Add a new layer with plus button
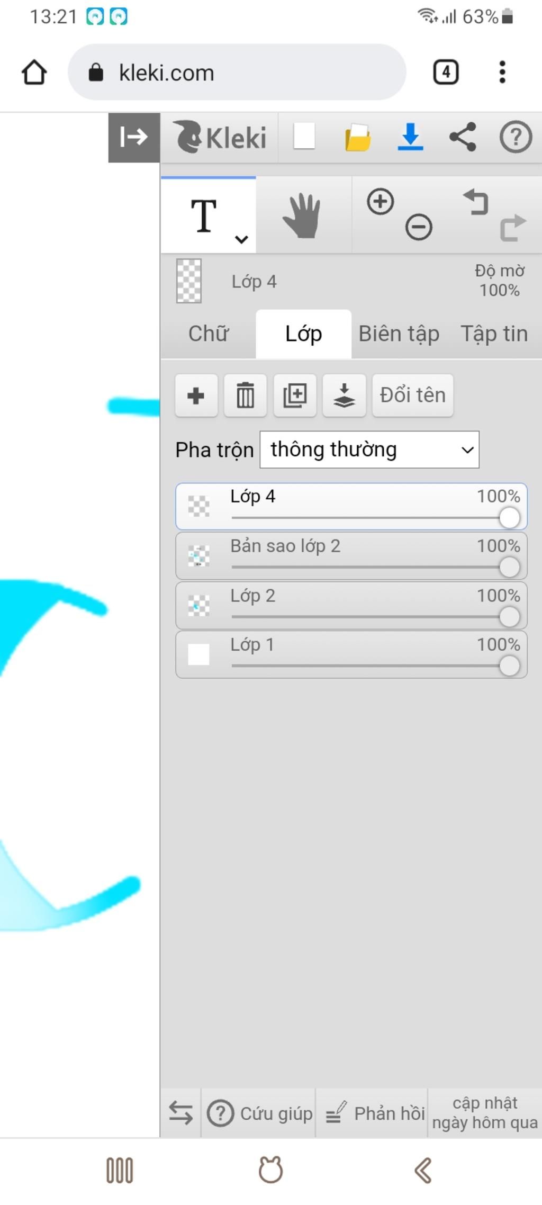This screenshot has width=542, height=1205. [x=196, y=395]
